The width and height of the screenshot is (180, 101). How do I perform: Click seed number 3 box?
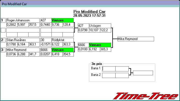point(3,50)
